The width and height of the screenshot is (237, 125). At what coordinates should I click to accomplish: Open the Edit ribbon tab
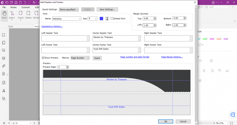(x=37, y=7)
